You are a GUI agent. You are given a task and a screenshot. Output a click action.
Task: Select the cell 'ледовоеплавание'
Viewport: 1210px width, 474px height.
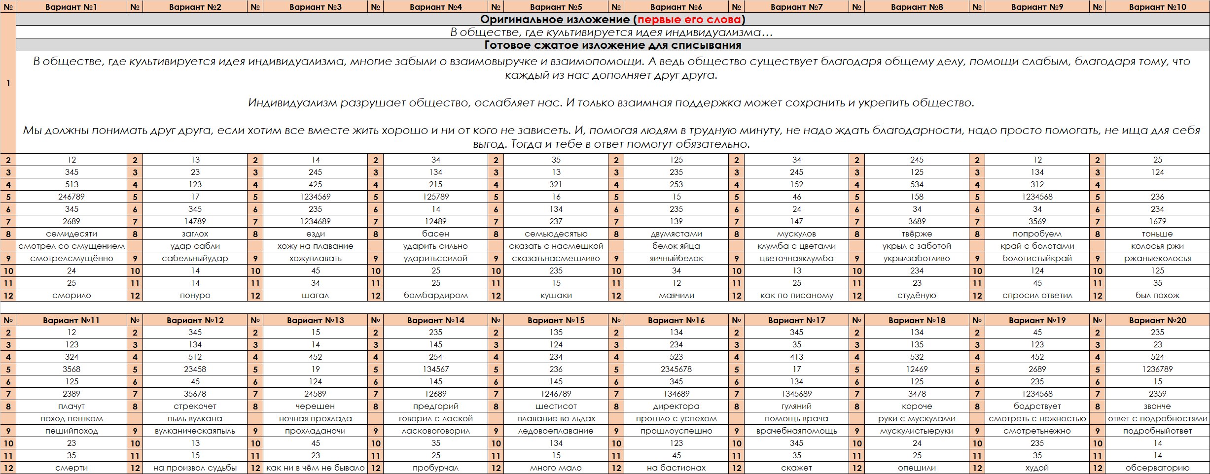point(556,431)
